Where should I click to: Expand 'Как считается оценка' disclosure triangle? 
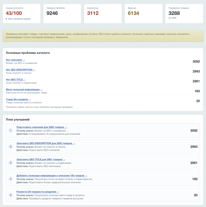click(18, 19)
